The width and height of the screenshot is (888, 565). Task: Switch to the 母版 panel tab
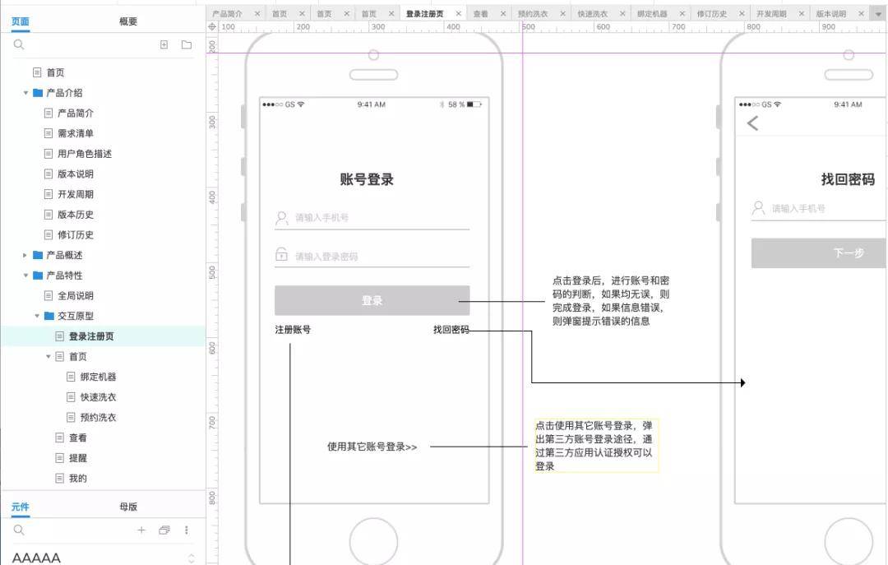click(x=128, y=507)
